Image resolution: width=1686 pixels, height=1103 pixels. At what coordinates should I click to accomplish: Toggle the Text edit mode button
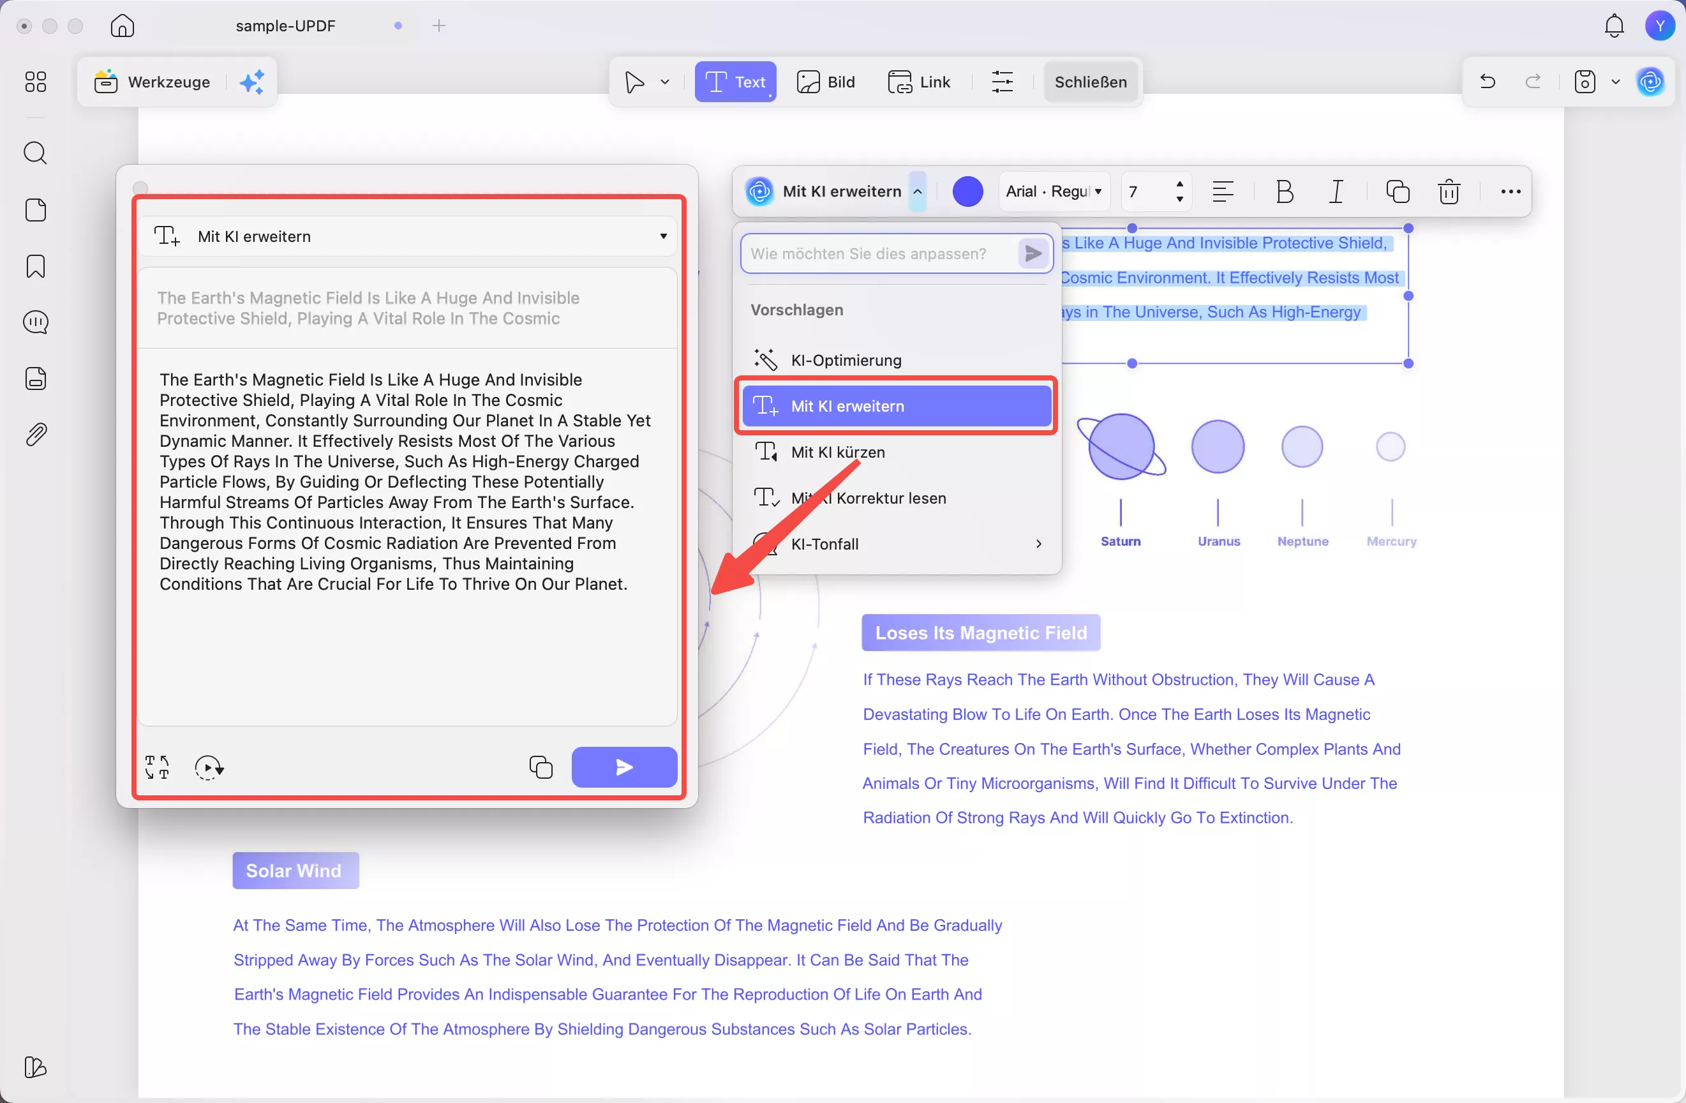735,82
